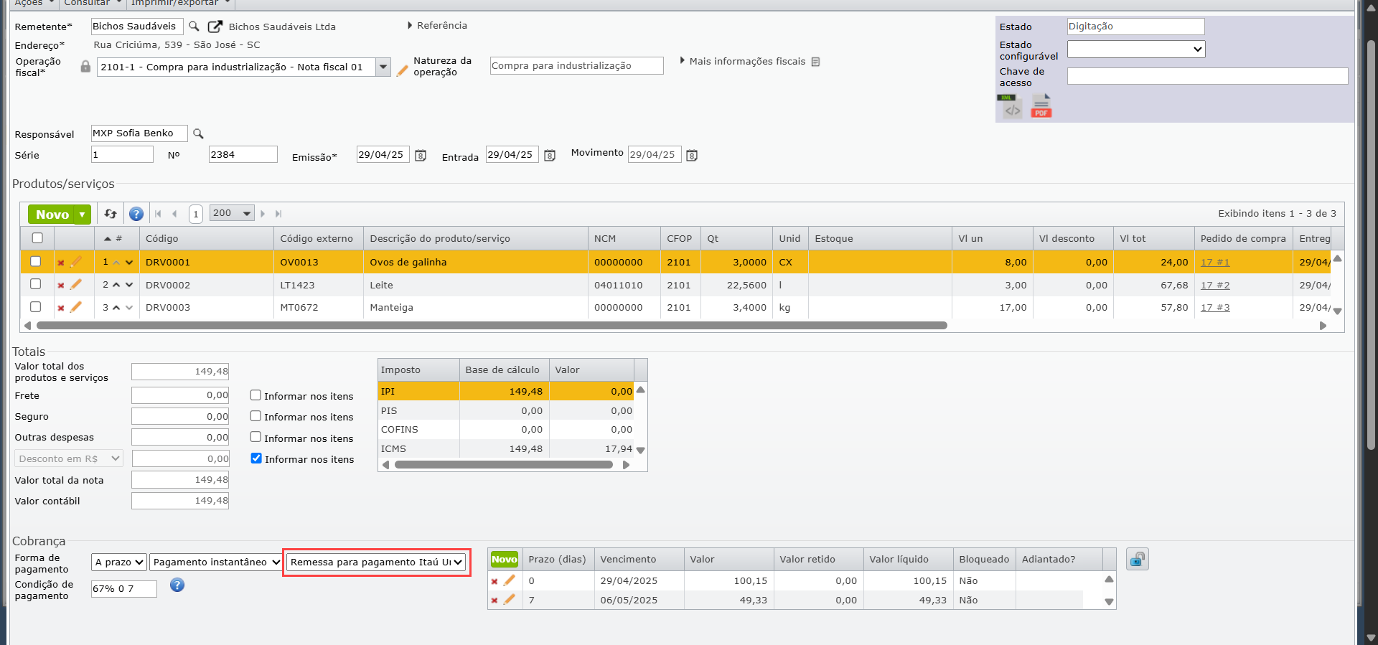Screen dimensions: 1378x645
Task: Open calendar for Movimento date
Action: point(692,156)
